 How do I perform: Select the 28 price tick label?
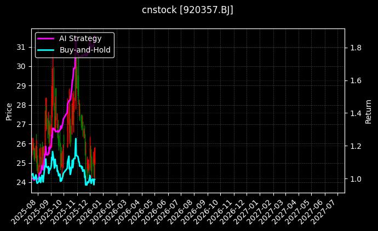point(21,105)
